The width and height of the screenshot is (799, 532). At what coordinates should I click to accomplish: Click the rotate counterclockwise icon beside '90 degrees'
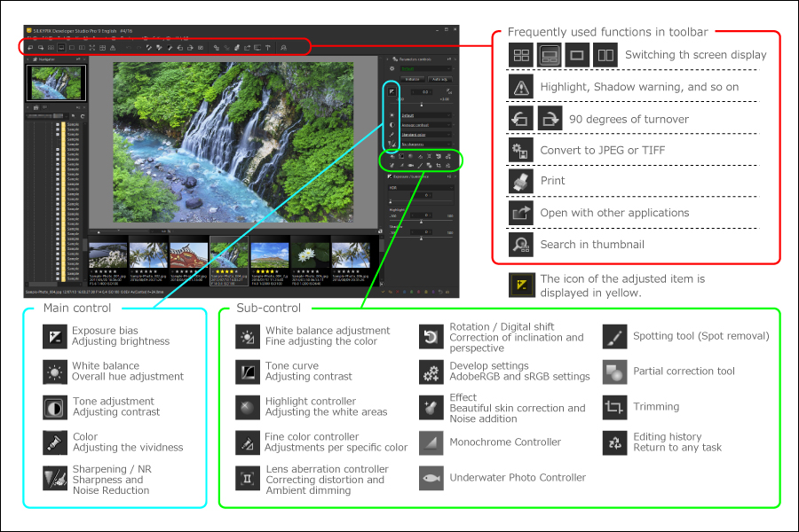pos(521,119)
